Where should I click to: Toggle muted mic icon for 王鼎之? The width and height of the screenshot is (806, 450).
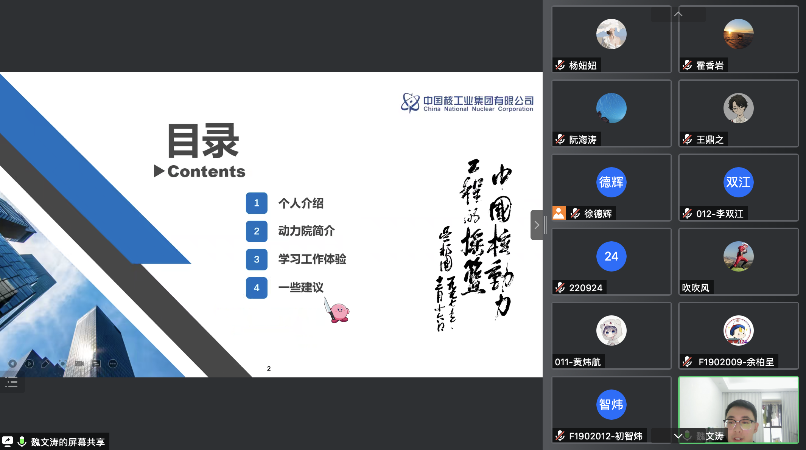(688, 140)
